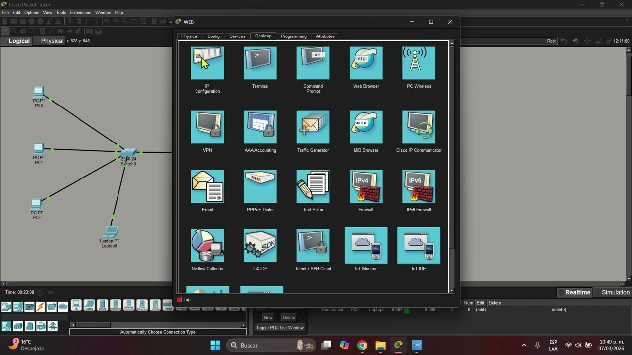Switch to the Services tab
The height and width of the screenshot is (355, 632).
[x=237, y=36]
